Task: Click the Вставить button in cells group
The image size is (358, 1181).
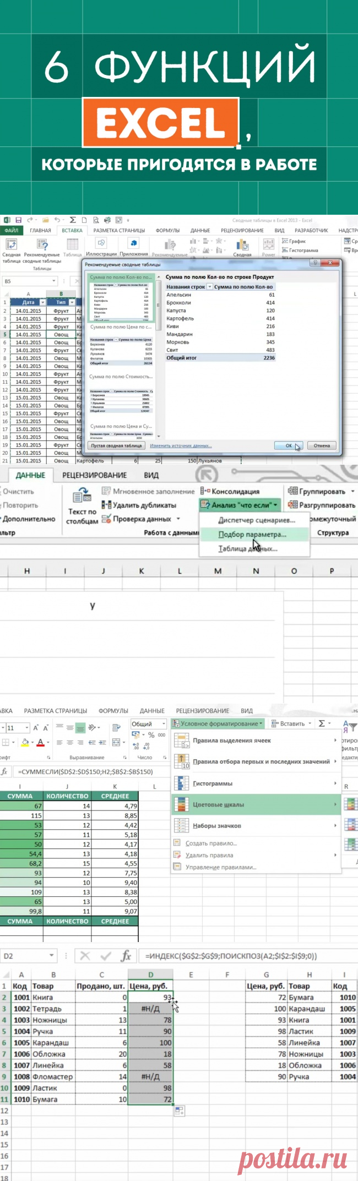Action: coord(290,723)
